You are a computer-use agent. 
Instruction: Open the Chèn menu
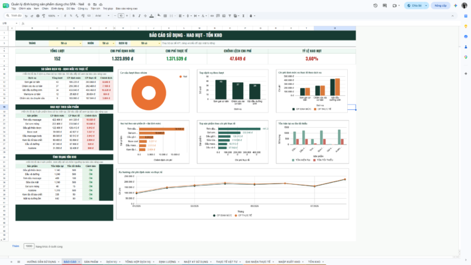click(x=45, y=9)
